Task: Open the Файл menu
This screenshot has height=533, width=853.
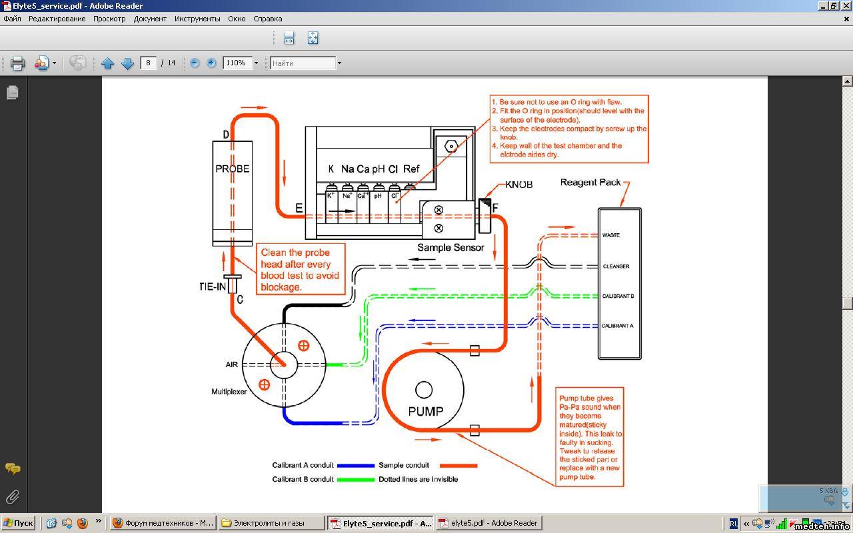Action: pyautogui.click(x=12, y=19)
